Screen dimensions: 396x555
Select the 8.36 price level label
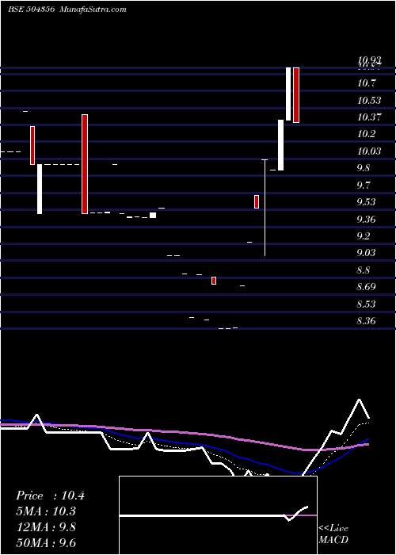click(x=366, y=320)
